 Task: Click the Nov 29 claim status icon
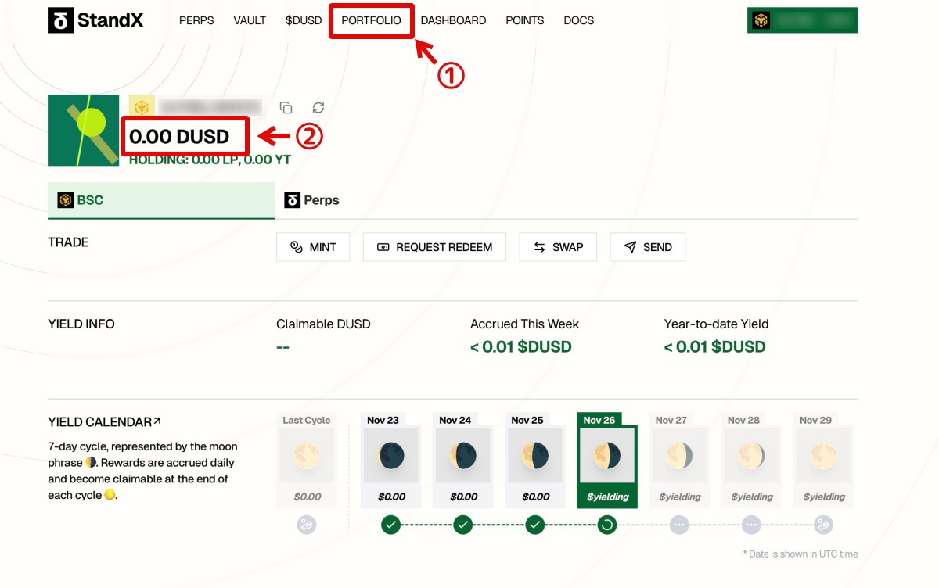click(823, 525)
